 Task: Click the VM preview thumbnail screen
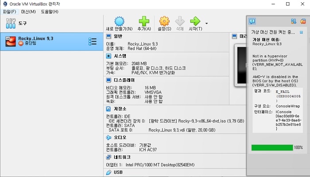(x=242, y=65)
